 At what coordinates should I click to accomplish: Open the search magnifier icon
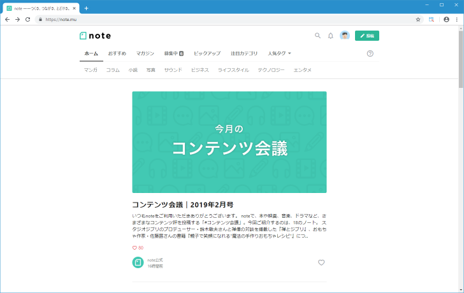[x=317, y=36]
